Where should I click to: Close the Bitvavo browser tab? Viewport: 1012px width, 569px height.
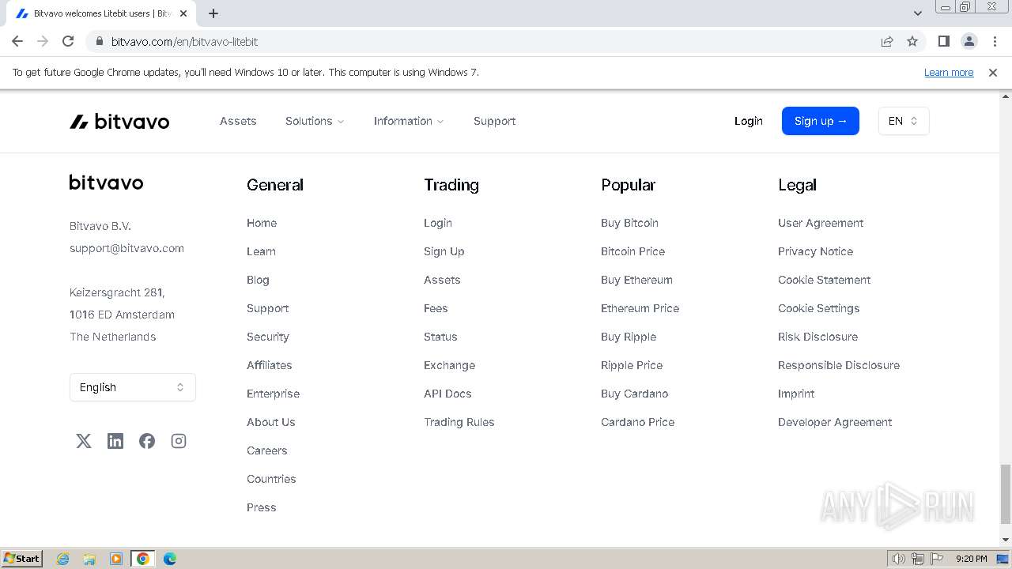coord(183,13)
